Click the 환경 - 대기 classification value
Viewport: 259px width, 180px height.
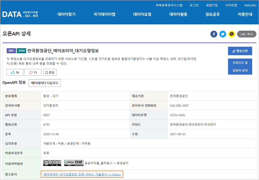coord(51,96)
